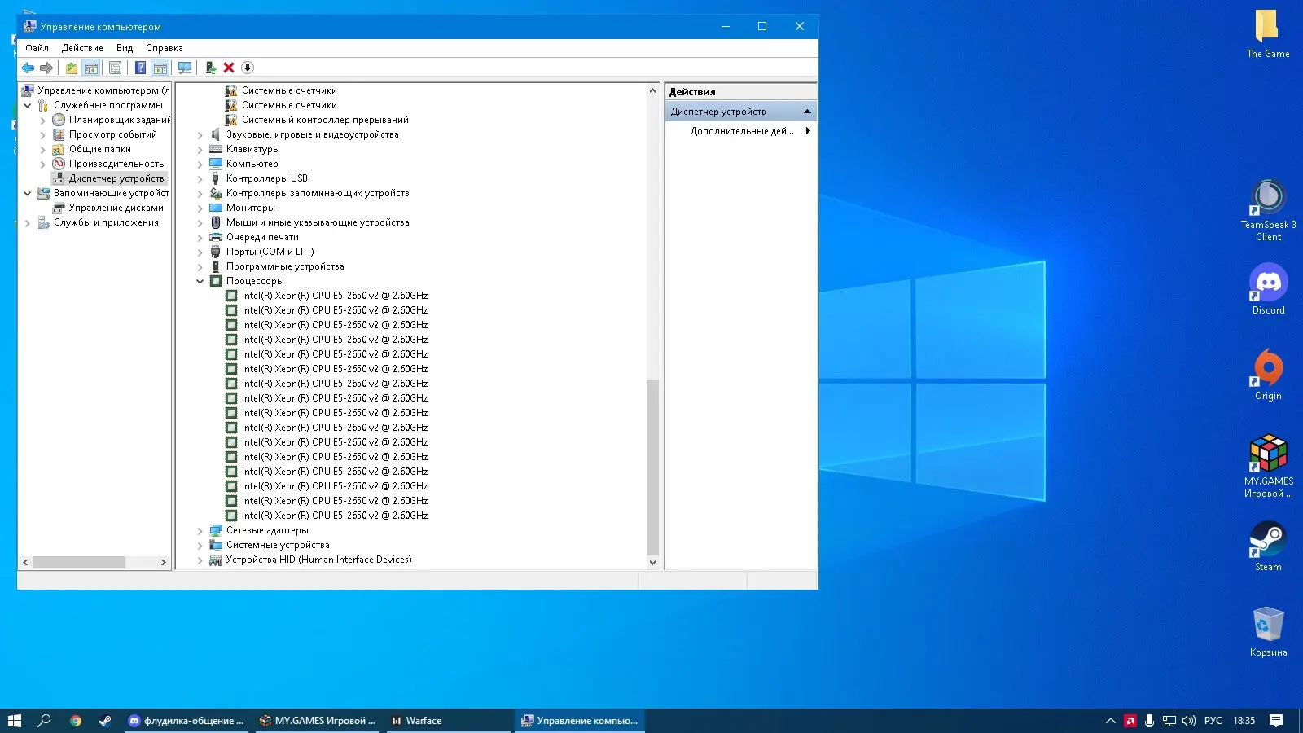Open the Действие menu
Image resolution: width=1303 pixels, height=733 pixels.
tap(82, 48)
